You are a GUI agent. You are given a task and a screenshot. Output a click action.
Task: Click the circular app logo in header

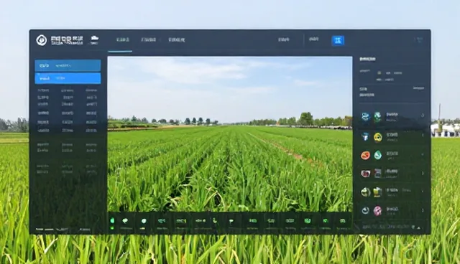pos(42,40)
